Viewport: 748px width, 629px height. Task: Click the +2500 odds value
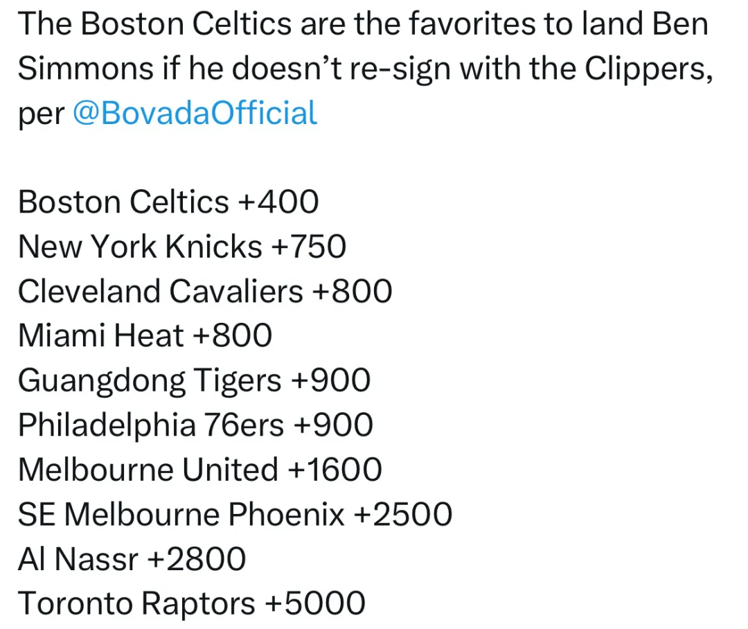pos(403,515)
